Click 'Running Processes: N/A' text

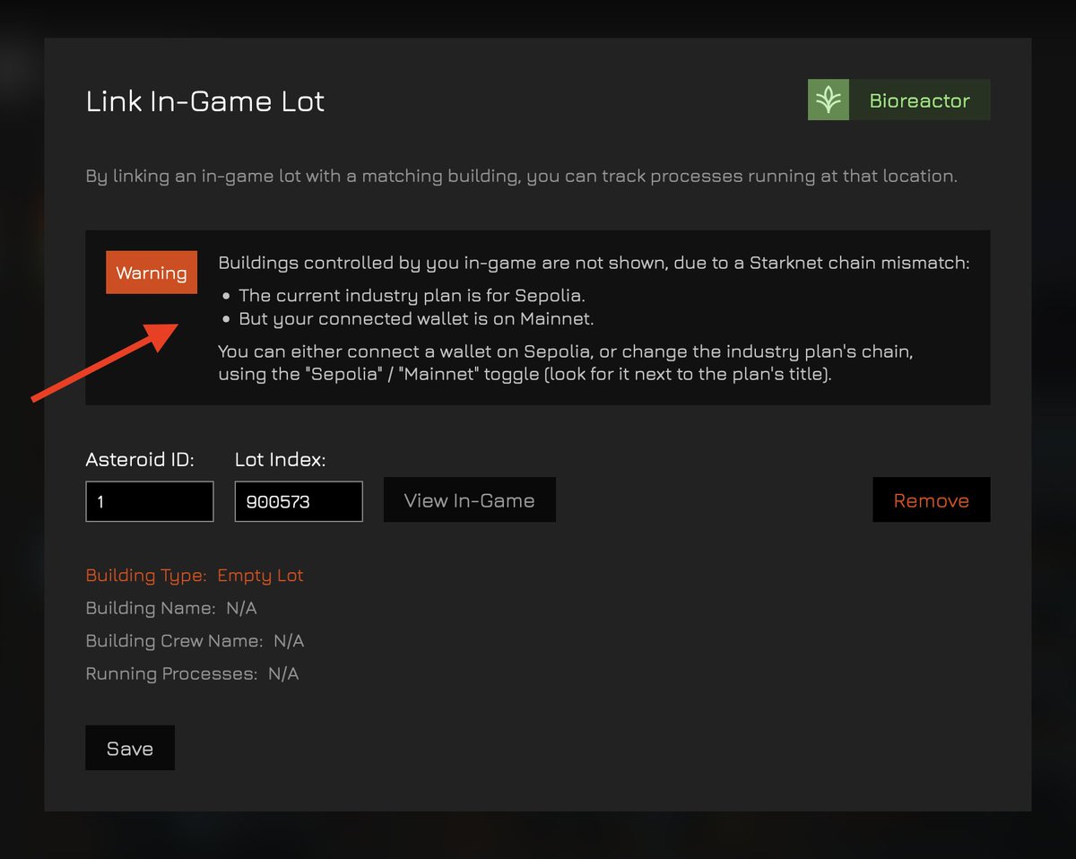(192, 673)
